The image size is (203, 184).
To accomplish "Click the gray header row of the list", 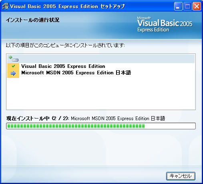I will click(101, 59).
